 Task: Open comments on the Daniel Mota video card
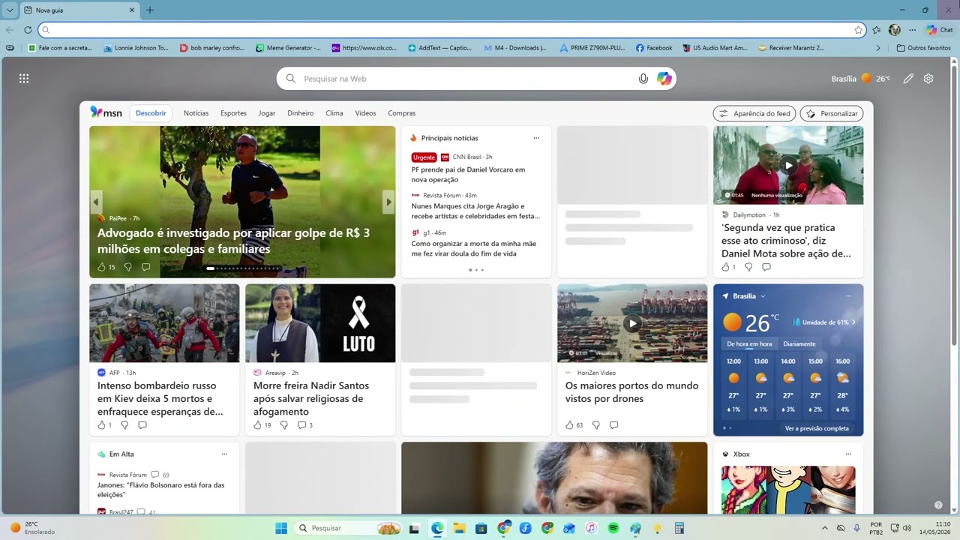pos(766,267)
